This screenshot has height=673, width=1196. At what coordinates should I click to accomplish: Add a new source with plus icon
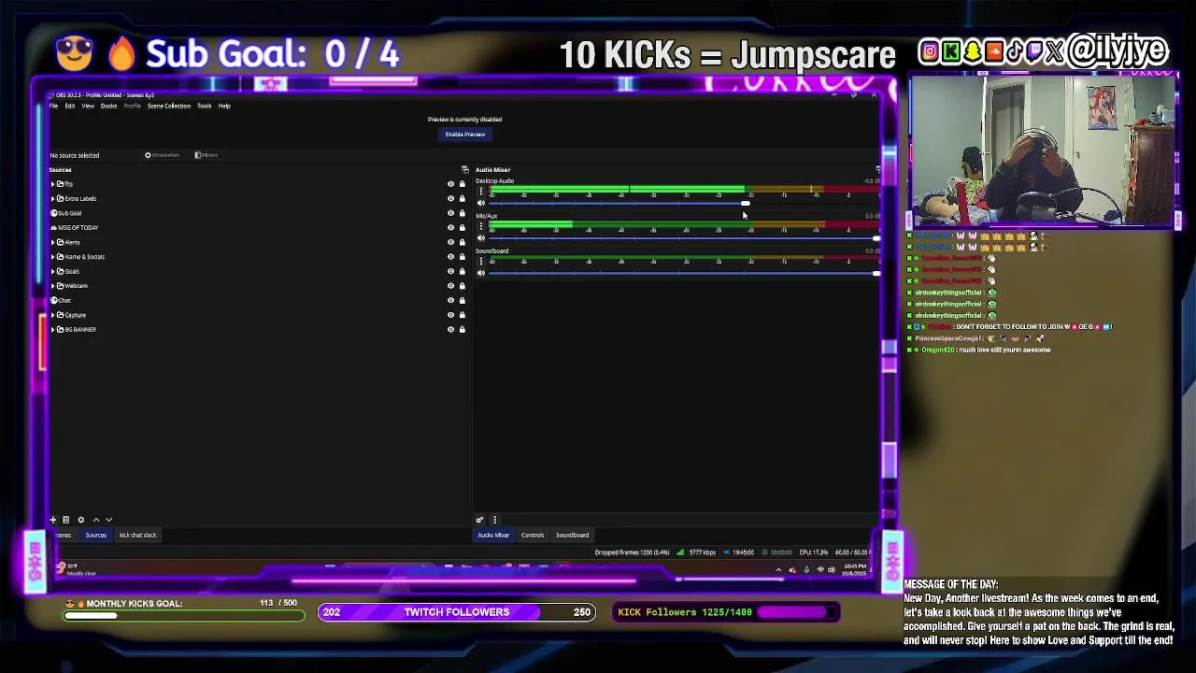click(x=52, y=520)
